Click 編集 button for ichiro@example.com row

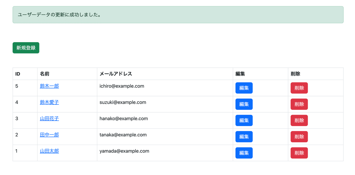click(x=244, y=88)
